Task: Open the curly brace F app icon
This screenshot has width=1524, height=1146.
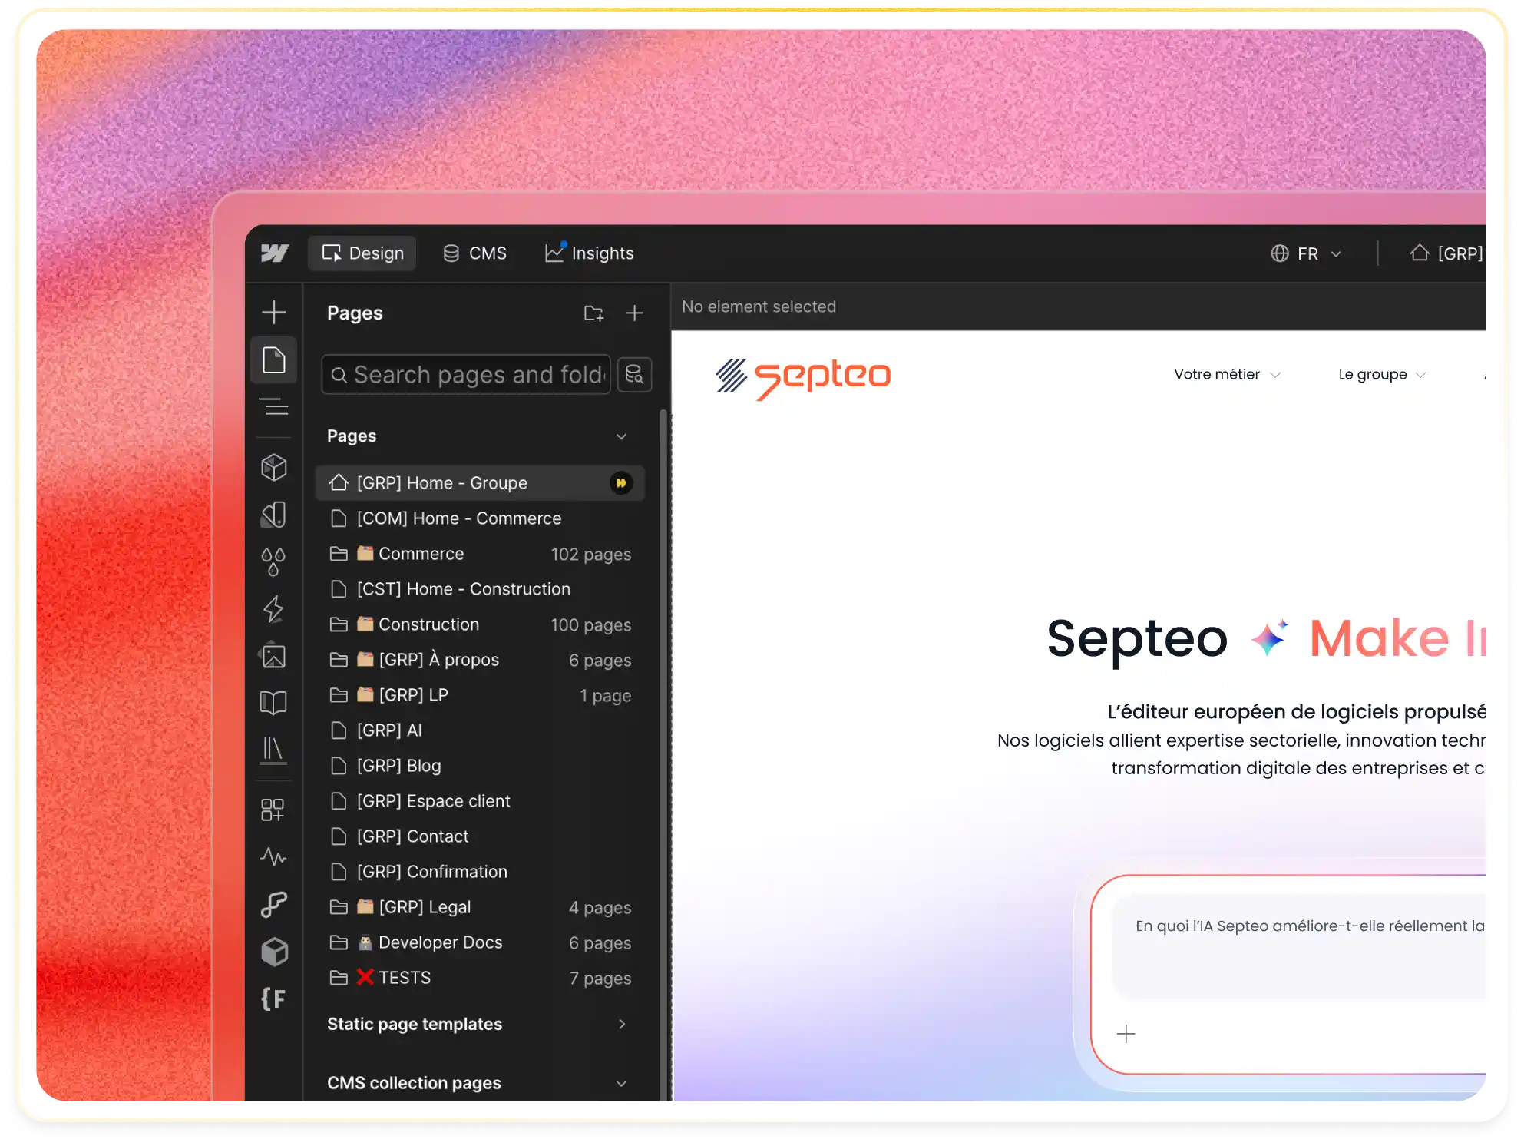Action: tap(273, 999)
